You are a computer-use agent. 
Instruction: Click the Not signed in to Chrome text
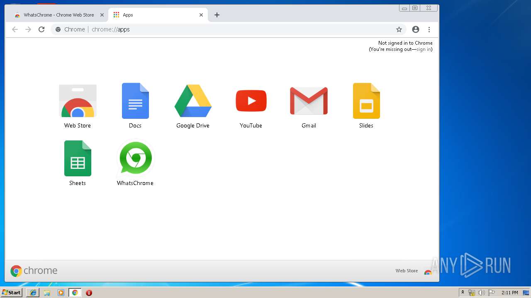pos(405,43)
